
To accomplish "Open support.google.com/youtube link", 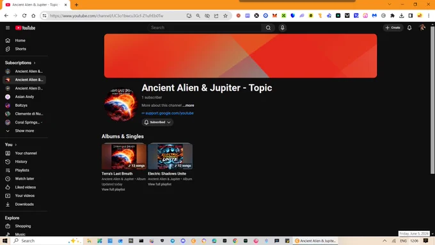I will pyautogui.click(x=170, y=113).
